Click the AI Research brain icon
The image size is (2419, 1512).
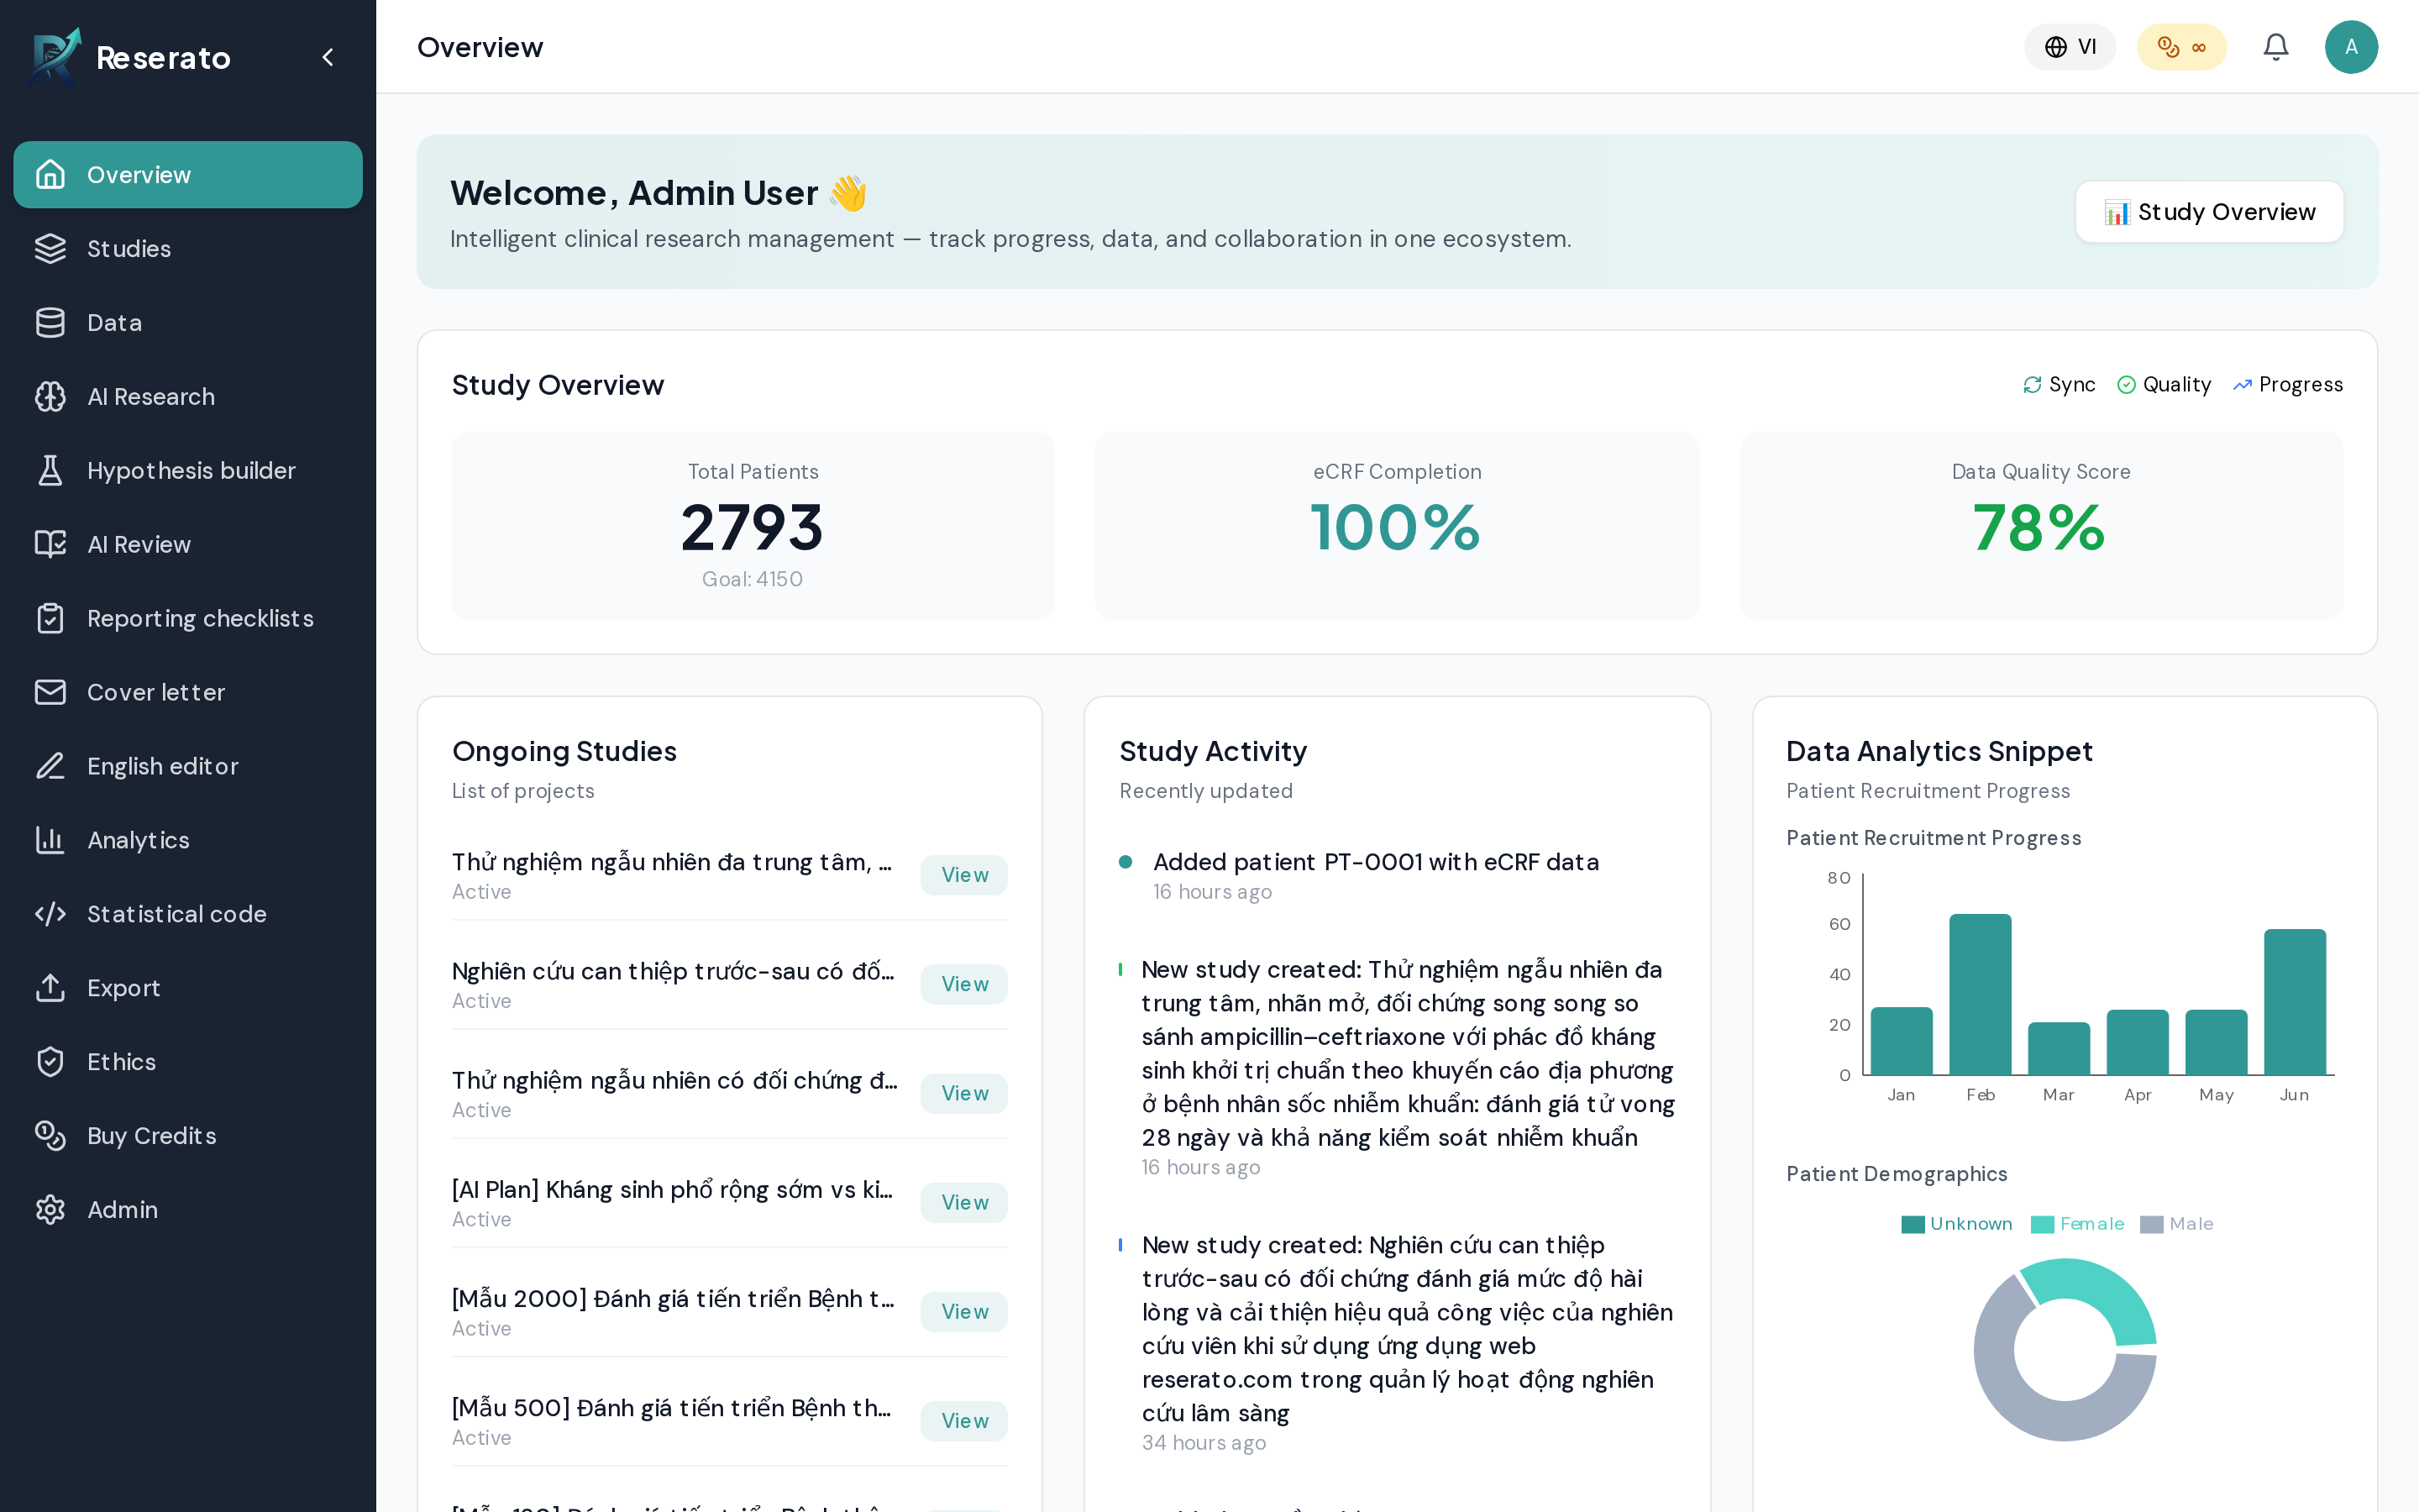(50, 397)
